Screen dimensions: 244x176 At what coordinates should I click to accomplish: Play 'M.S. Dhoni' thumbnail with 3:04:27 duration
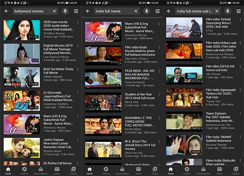point(103,149)
